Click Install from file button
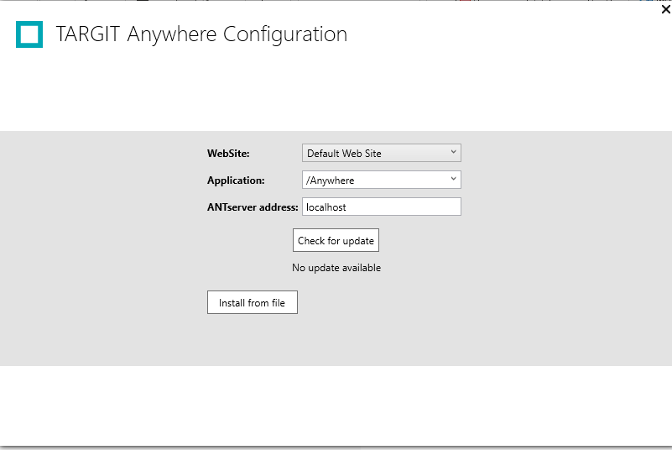The height and width of the screenshot is (450, 672). 253,302
